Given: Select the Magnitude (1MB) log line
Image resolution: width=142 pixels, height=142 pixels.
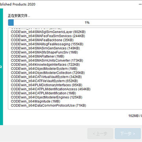Looking at the screenshot, I should click(x=35, y=101).
